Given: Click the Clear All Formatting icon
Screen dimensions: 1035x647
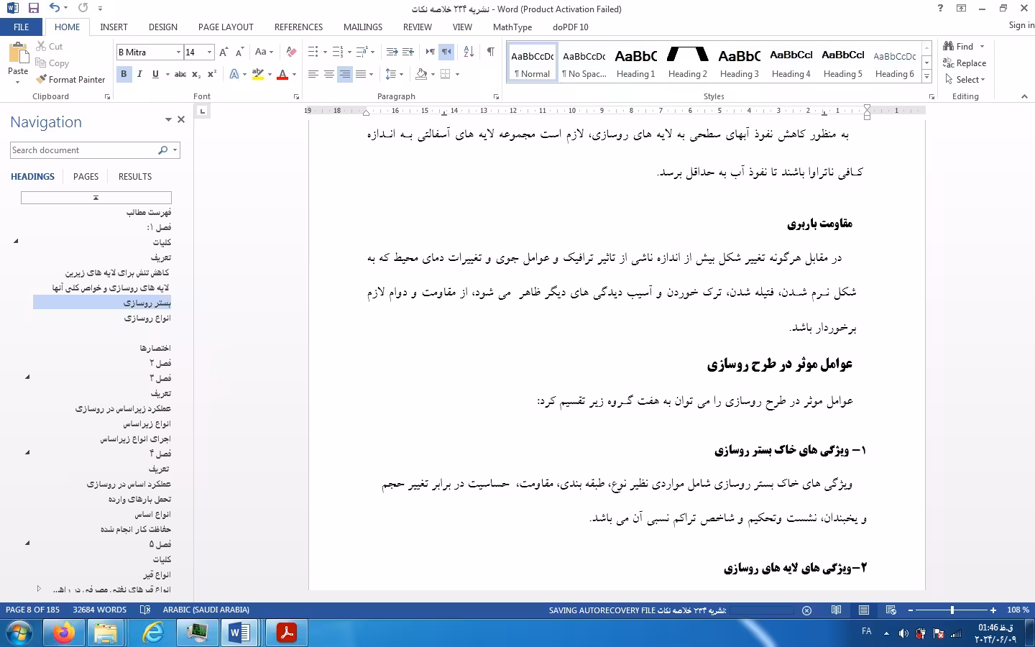Looking at the screenshot, I should [291, 52].
